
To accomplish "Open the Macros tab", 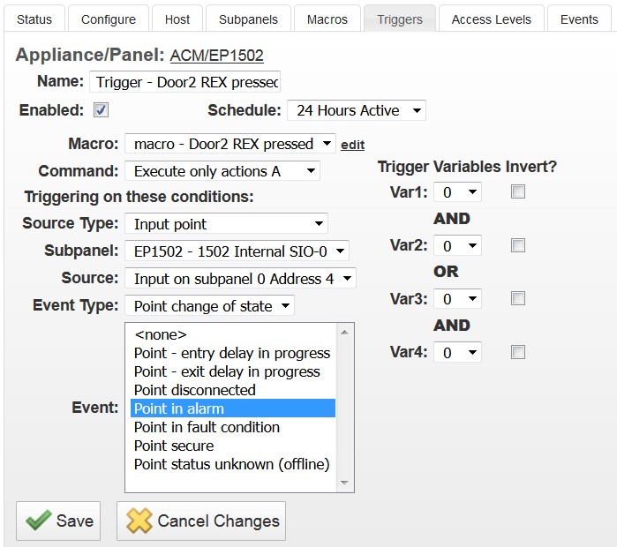I will click(x=327, y=19).
